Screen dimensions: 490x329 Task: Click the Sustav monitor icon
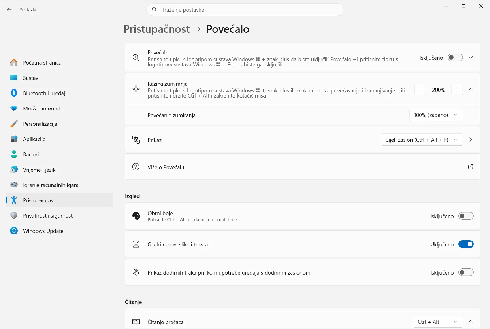(x=14, y=78)
